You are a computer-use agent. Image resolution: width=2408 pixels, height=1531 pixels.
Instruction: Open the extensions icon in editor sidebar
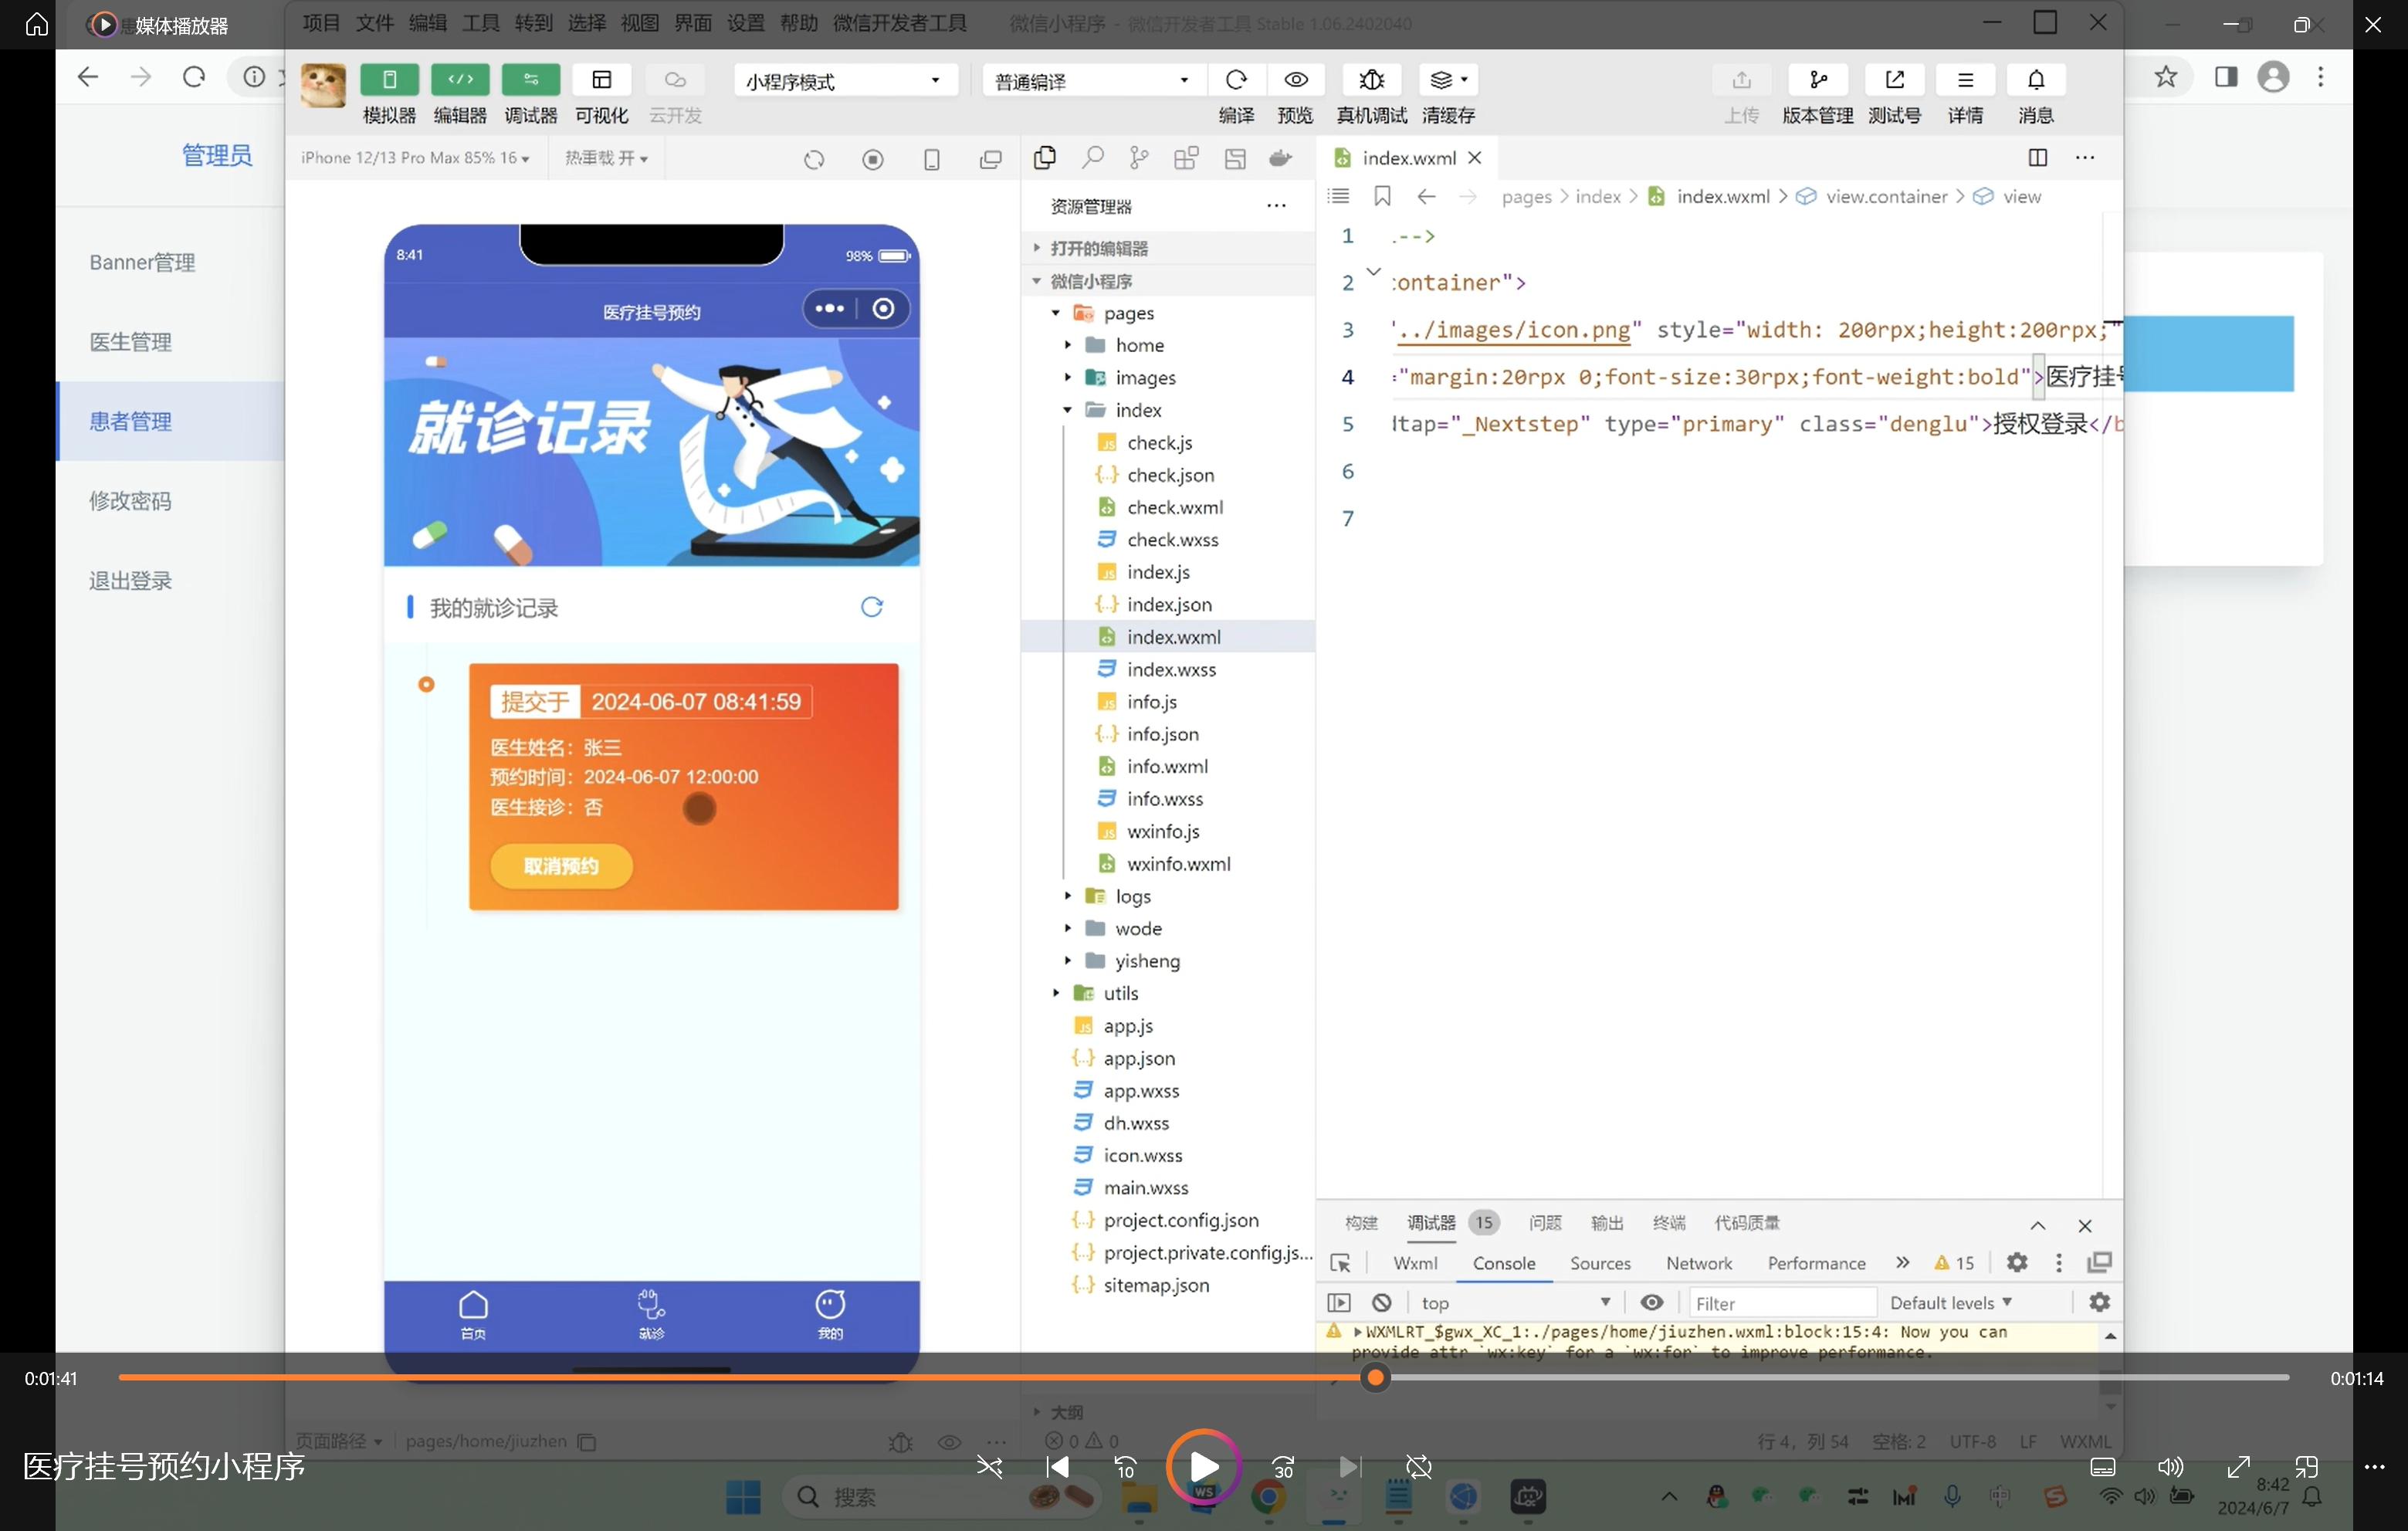1187,158
